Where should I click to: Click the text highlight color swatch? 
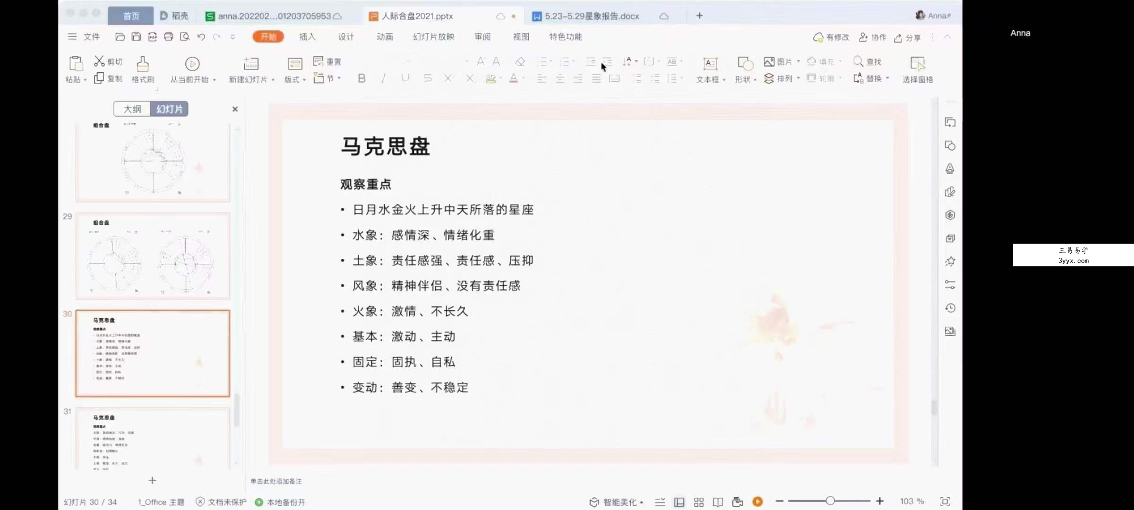(491, 78)
